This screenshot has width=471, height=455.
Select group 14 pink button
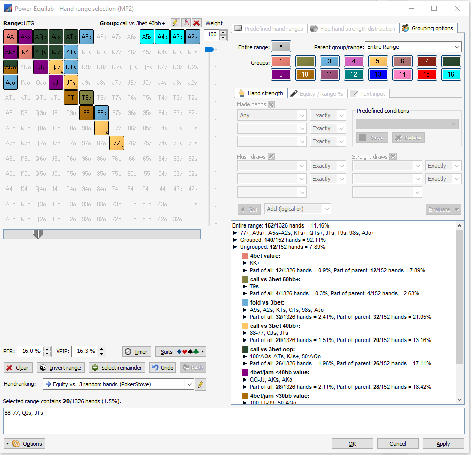tap(402, 74)
